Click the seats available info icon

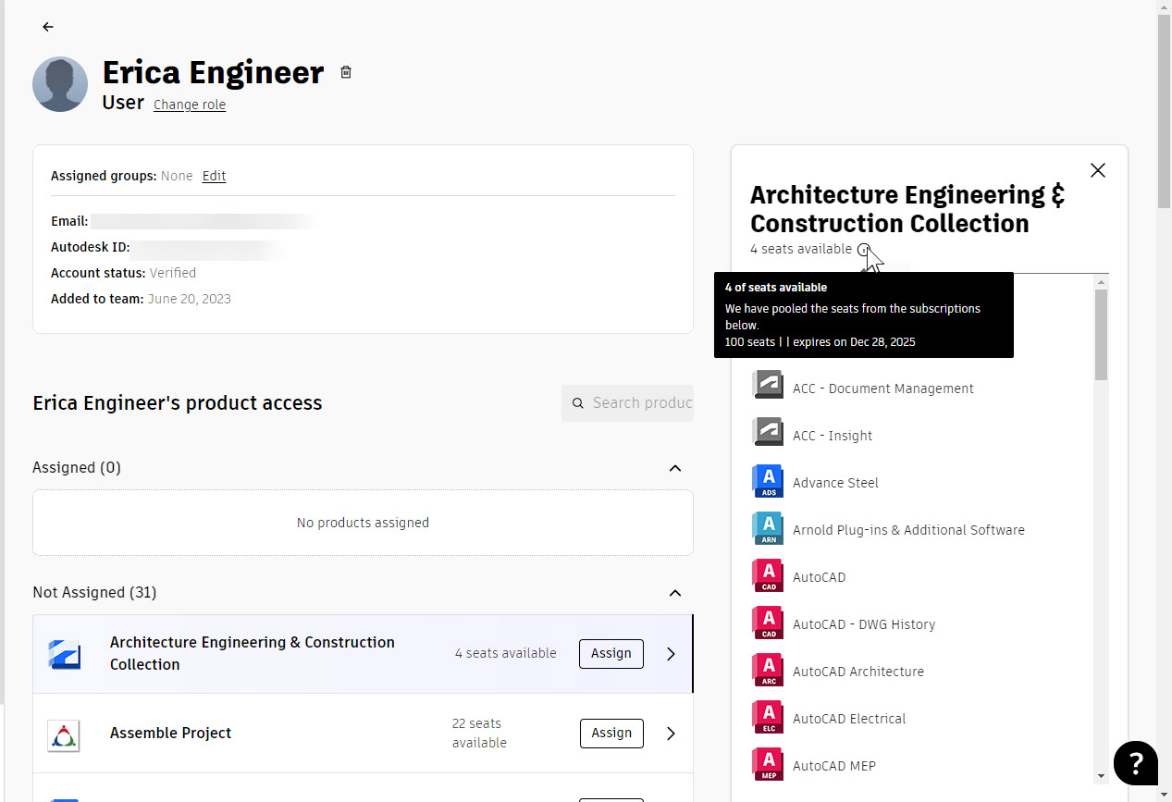pos(864,249)
